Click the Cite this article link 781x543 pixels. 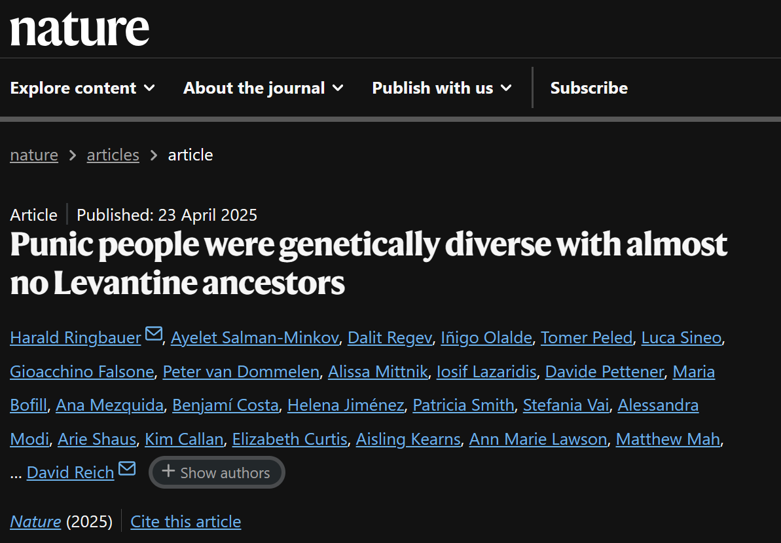pos(186,521)
